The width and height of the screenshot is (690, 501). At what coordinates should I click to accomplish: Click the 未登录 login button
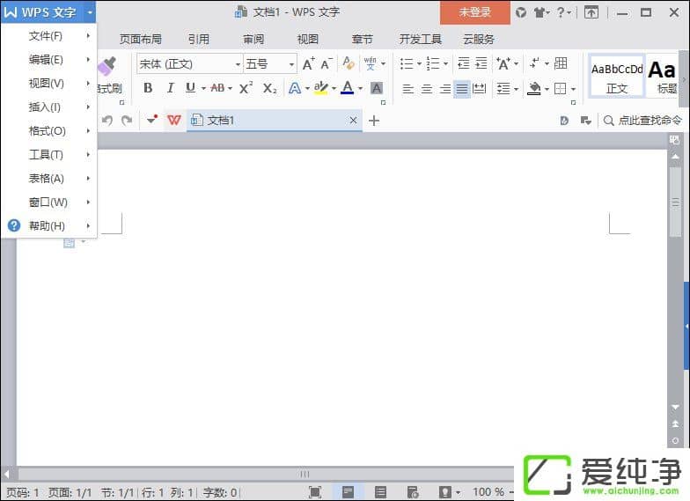(x=475, y=12)
